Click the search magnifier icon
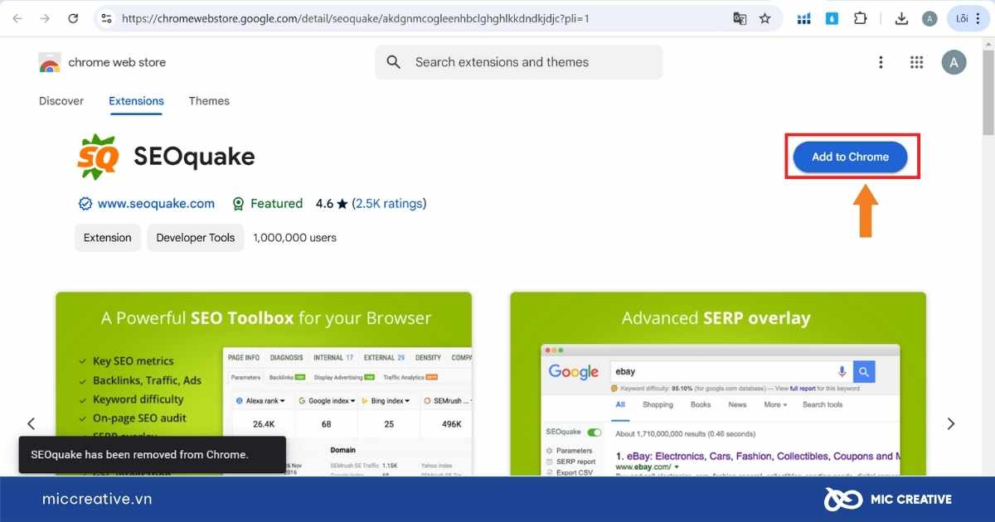The image size is (995, 522). [394, 62]
